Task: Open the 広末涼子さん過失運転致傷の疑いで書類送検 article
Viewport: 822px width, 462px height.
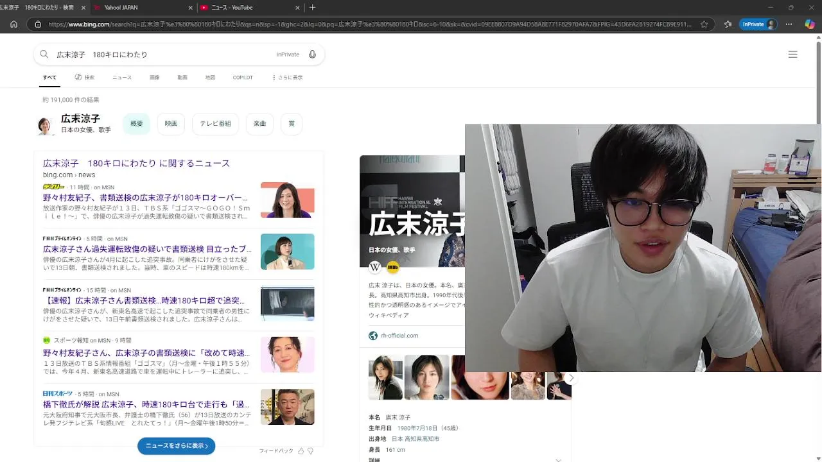Action: click(x=147, y=249)
